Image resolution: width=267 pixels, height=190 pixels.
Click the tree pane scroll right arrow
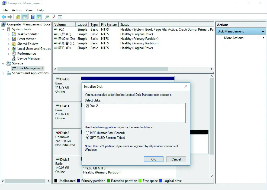(x=49, y=181)
